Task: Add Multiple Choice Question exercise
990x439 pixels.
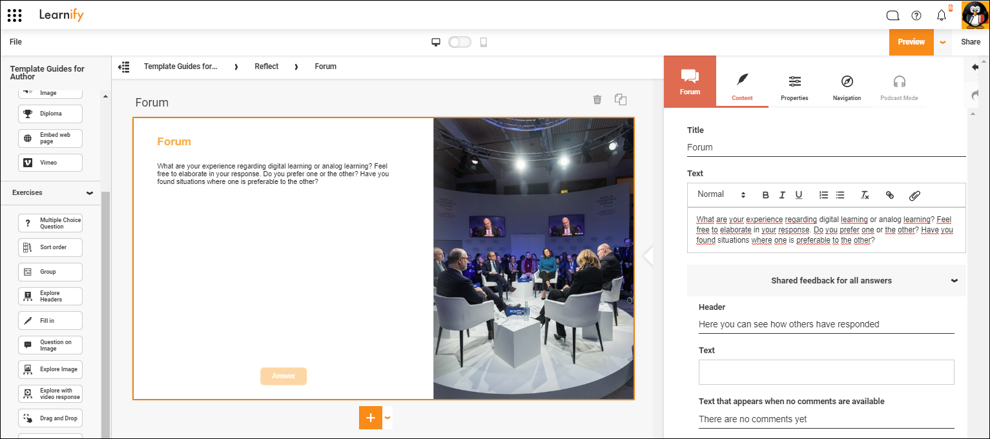Action: [x=50, y=223]
